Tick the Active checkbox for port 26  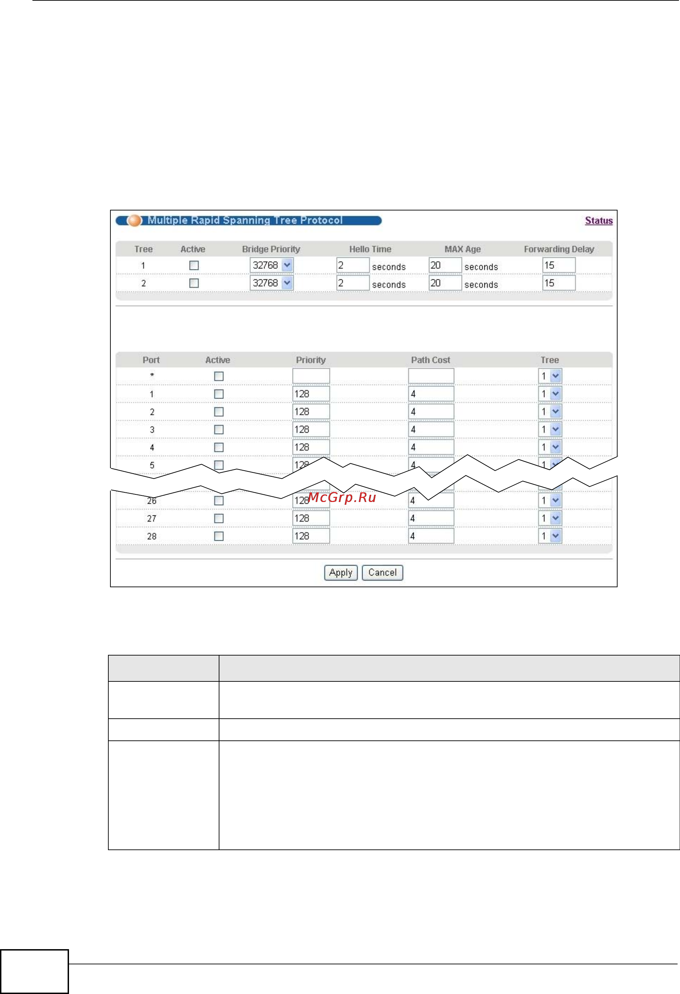[x=219, y=500]
